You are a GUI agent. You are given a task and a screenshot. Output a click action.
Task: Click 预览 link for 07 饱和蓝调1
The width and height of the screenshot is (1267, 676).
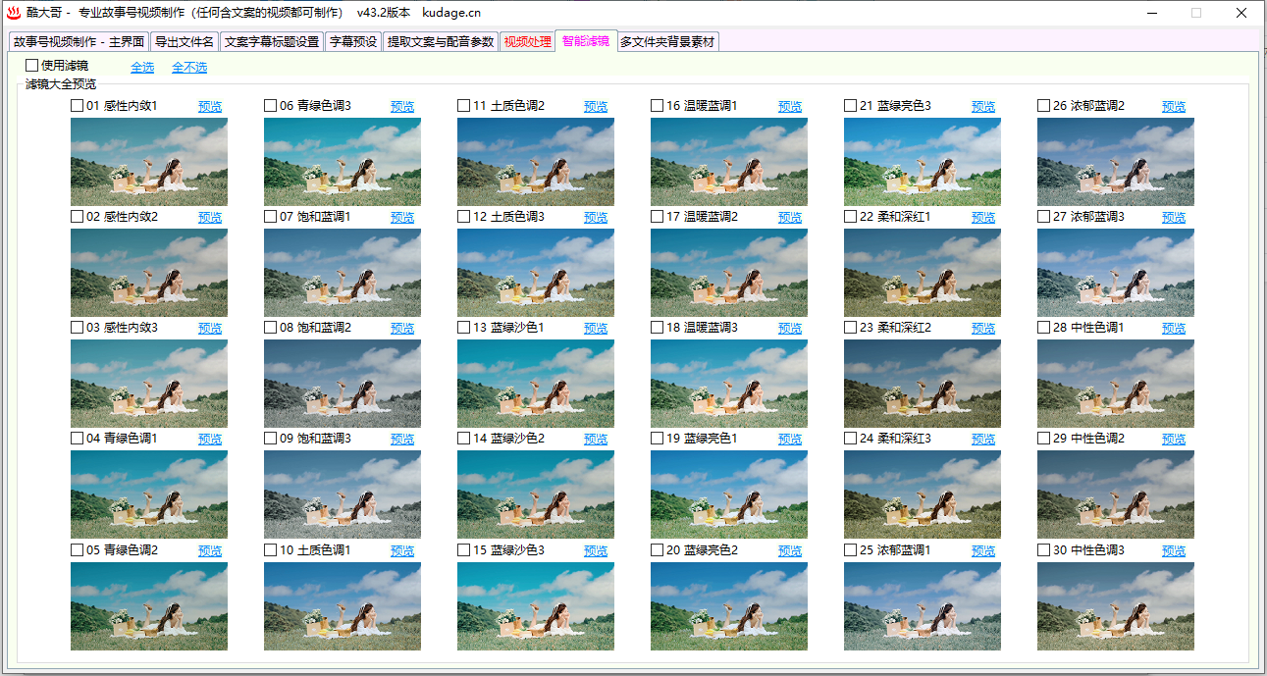[x=402, y=218]
